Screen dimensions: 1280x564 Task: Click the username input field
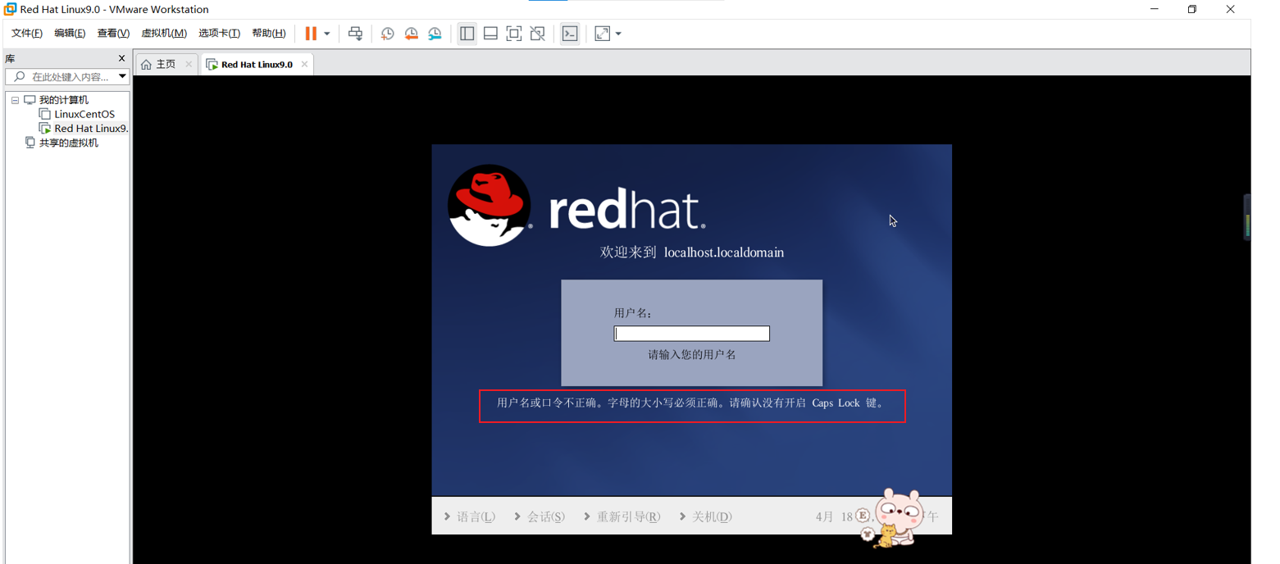click(x=690, y=333)
